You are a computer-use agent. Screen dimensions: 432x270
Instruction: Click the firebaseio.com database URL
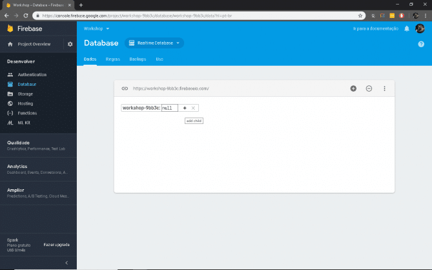click(171, 88)
